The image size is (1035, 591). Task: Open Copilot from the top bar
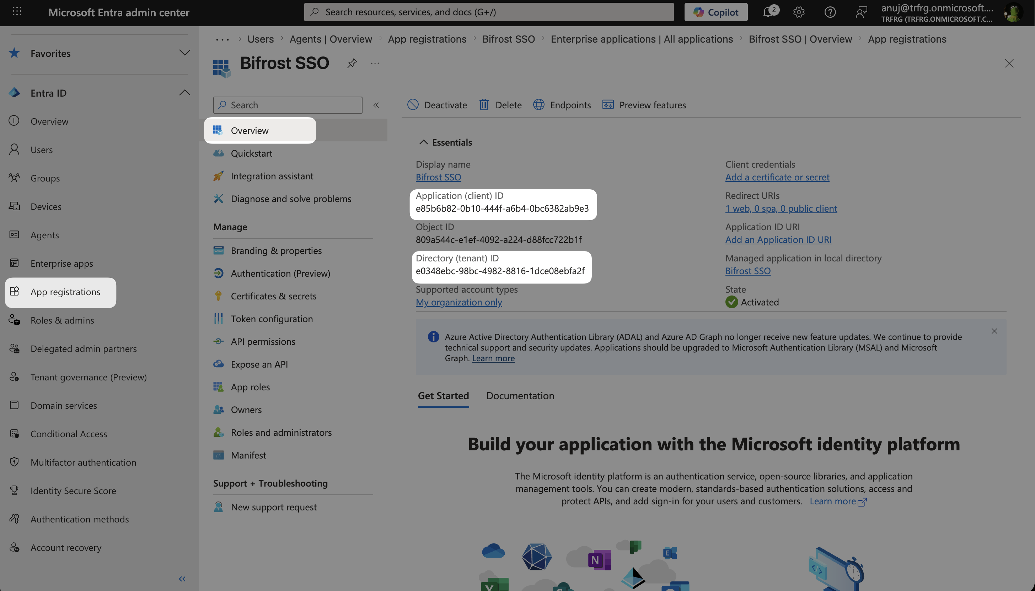pyautogui.click(x=716, y=12)
